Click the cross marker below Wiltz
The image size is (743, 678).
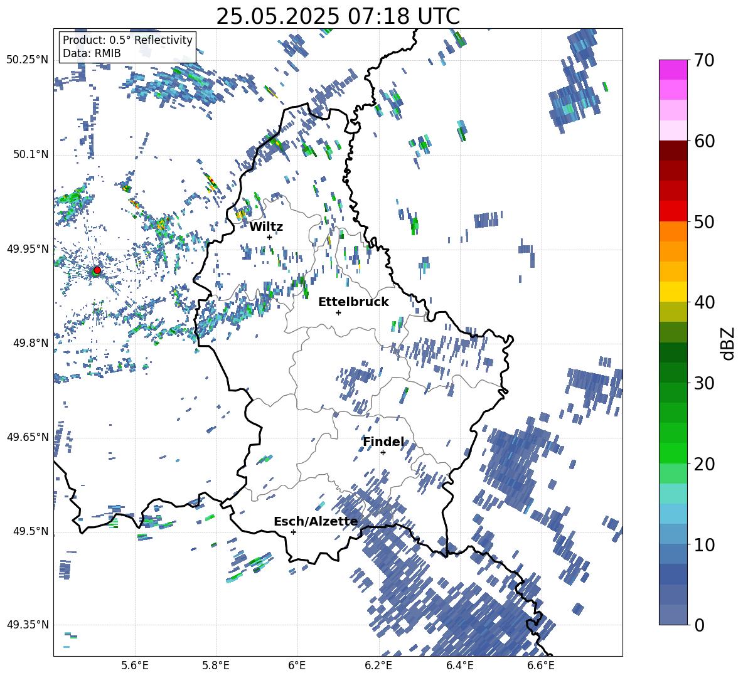pos(270,237)
